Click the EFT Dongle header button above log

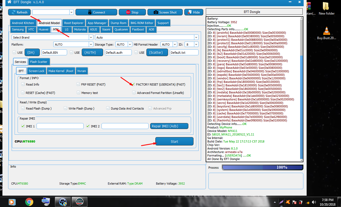[254, 12]
